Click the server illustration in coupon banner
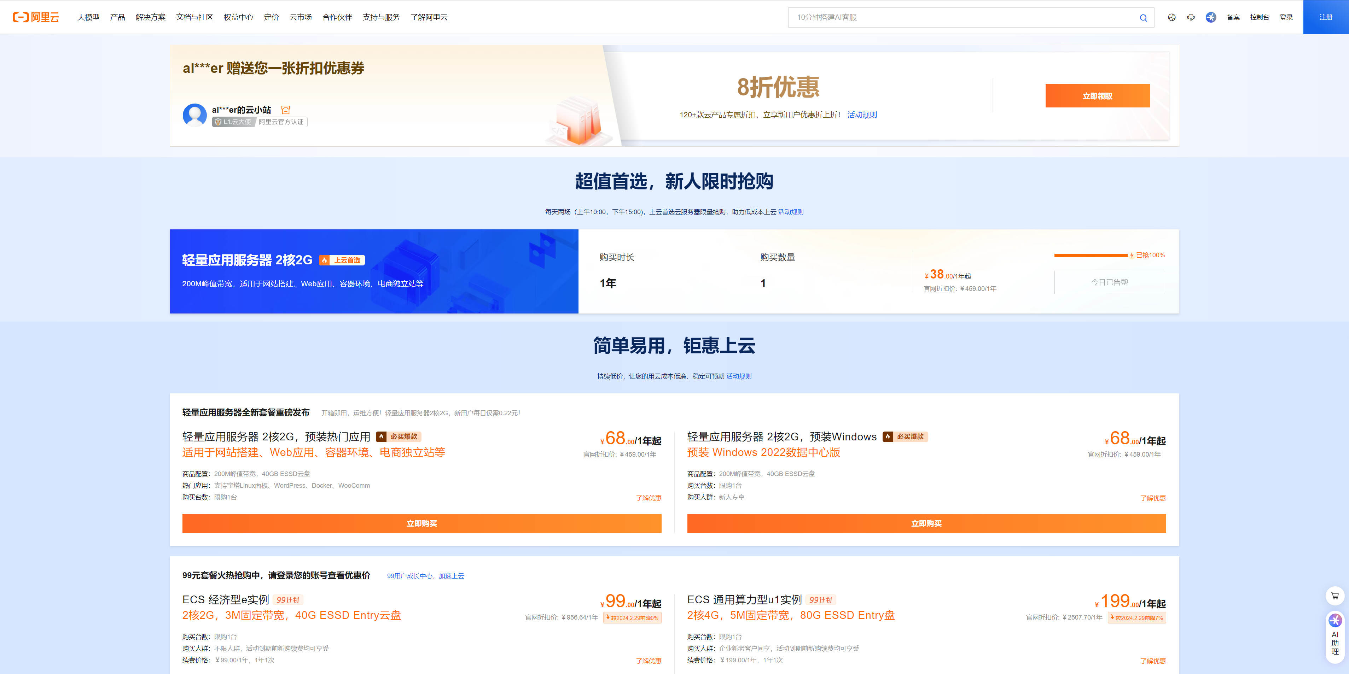This screenshot has width=1349, height=674. click(578, 121)
